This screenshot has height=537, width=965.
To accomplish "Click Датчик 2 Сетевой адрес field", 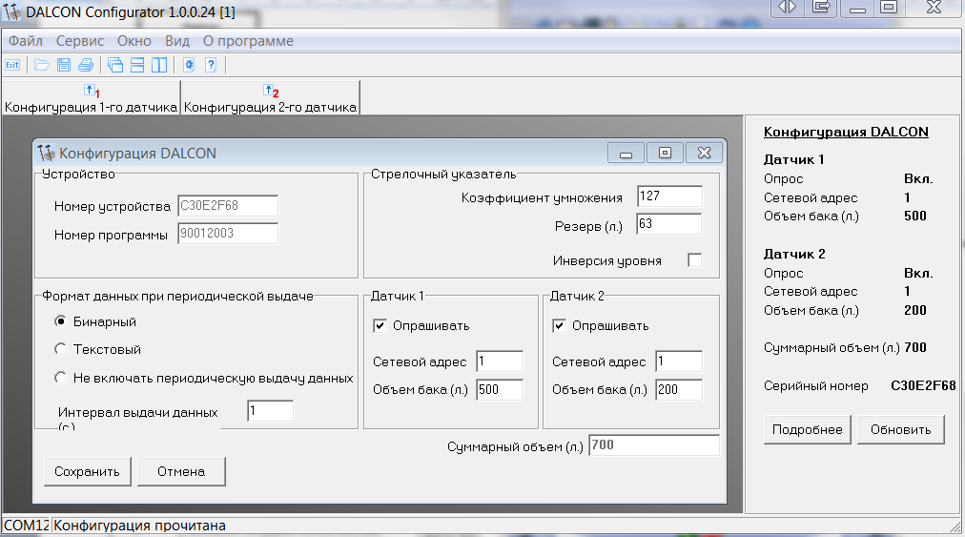I will pos(679,361).
